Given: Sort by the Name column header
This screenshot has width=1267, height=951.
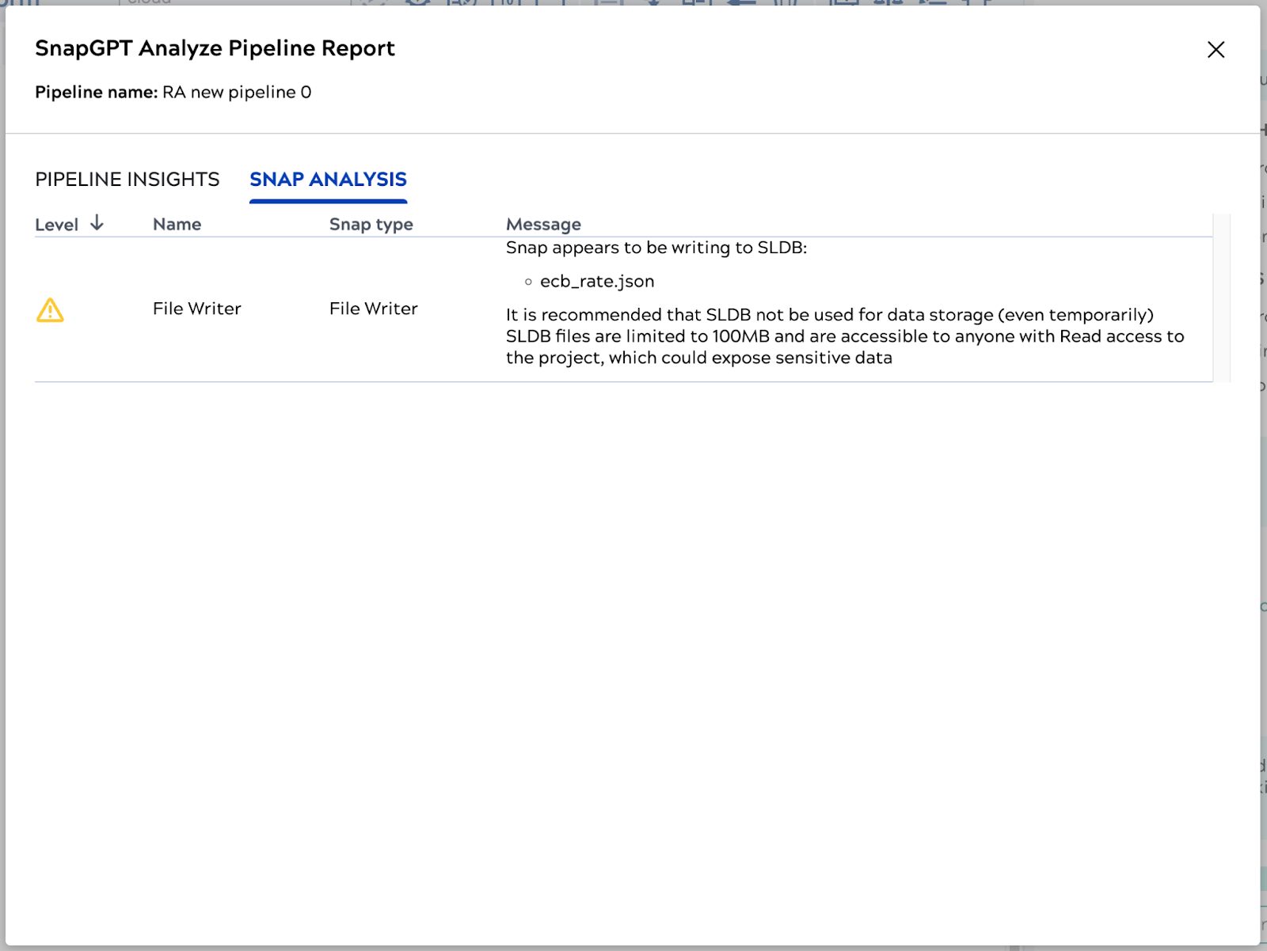Looking at the screenshot, I should (x=177, y=225).
